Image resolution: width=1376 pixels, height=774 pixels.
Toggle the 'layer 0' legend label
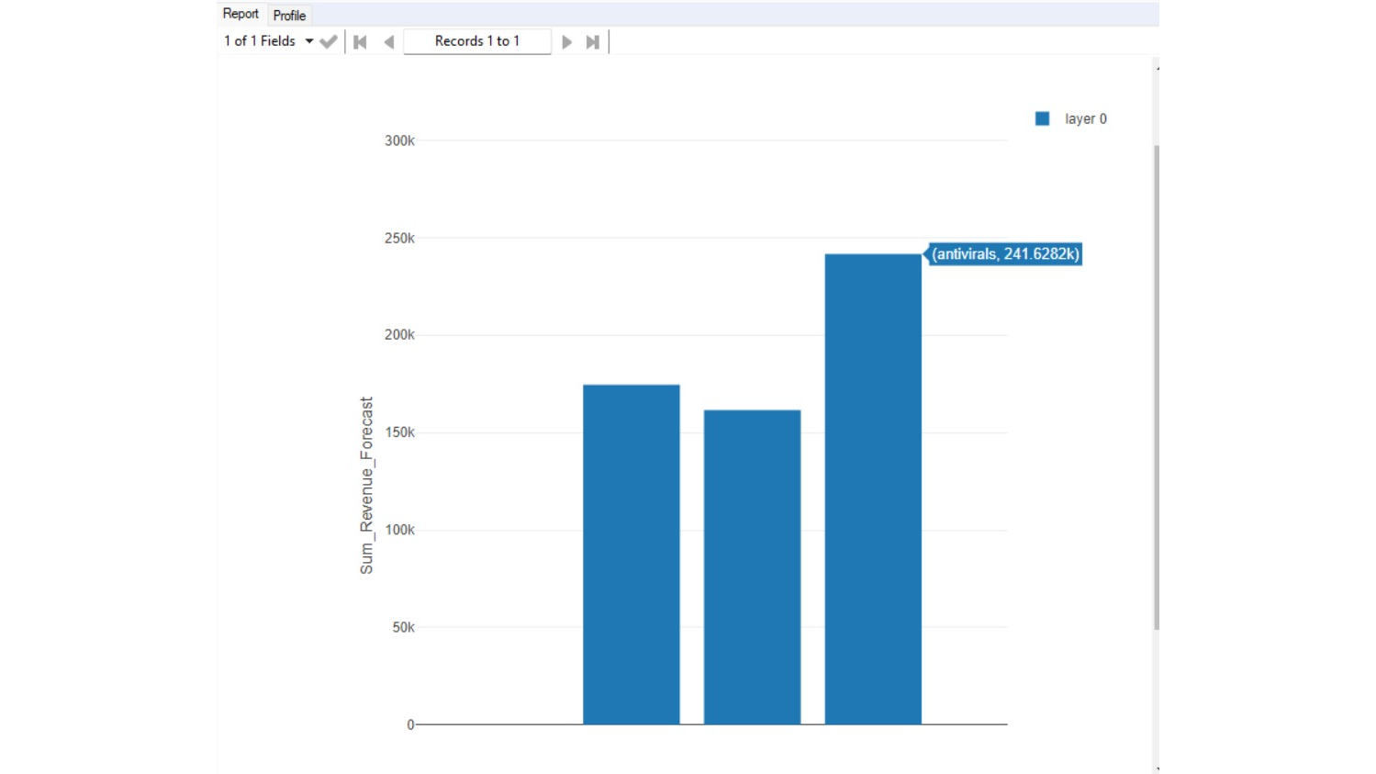[1085, 118]
